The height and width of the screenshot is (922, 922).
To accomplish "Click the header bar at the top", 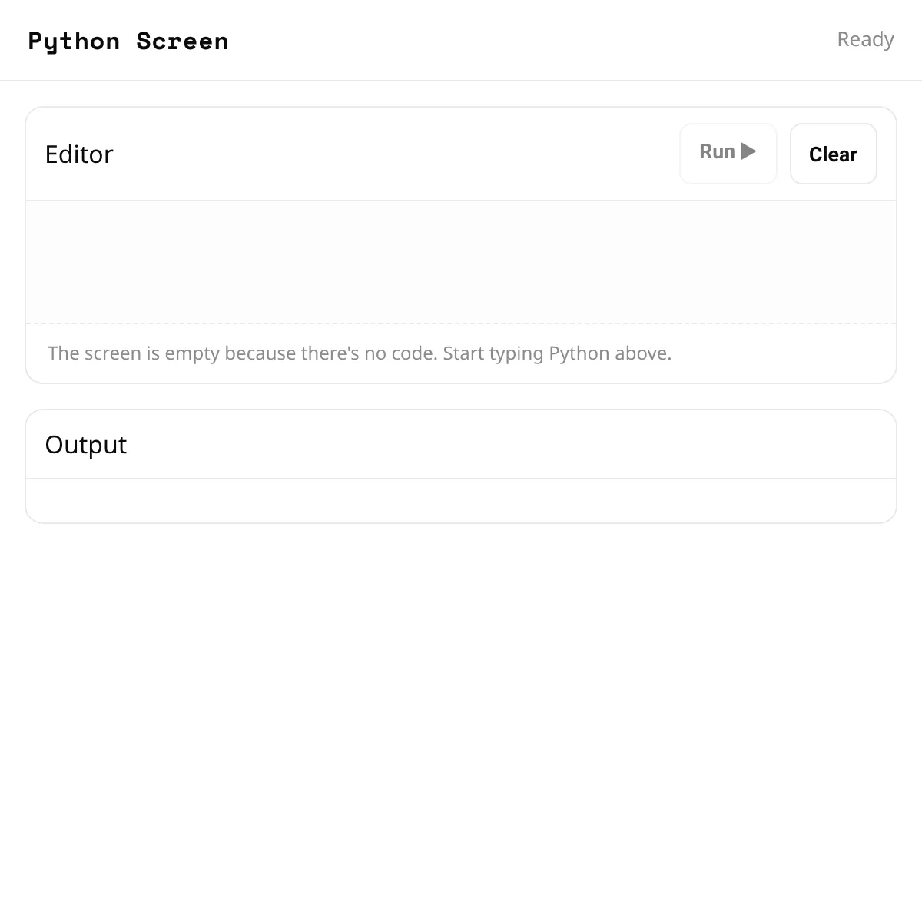I will (x=461, y=39).
